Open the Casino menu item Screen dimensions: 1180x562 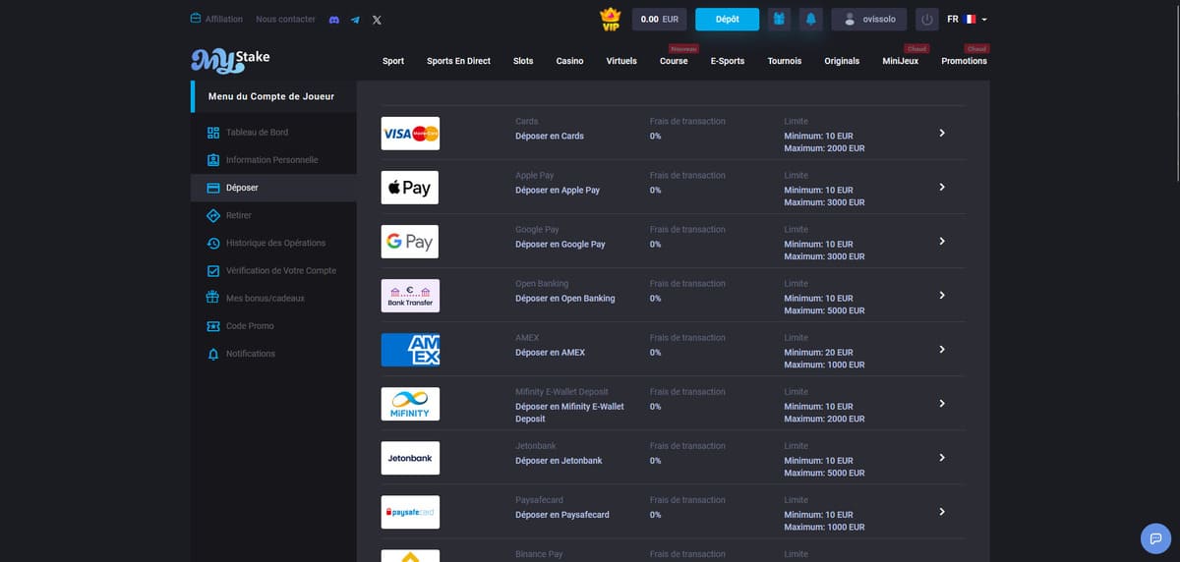pos(569,61)
